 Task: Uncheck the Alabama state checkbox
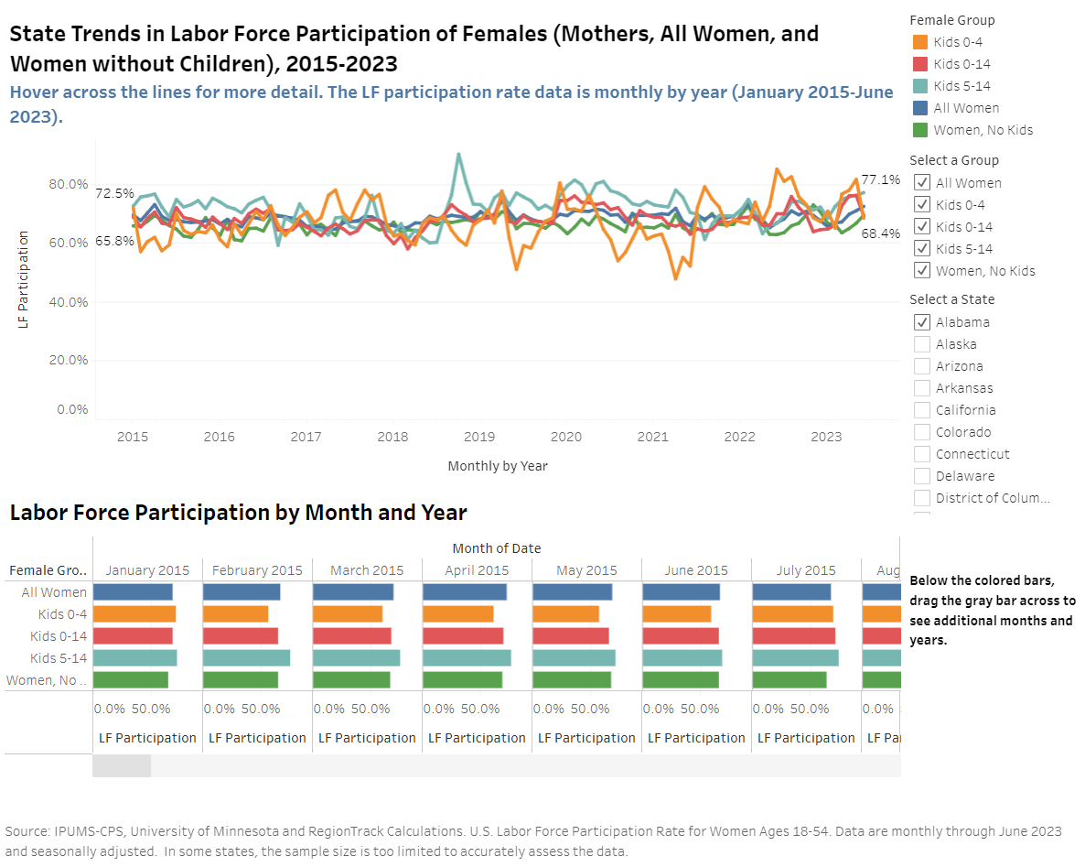pos(922,322)
